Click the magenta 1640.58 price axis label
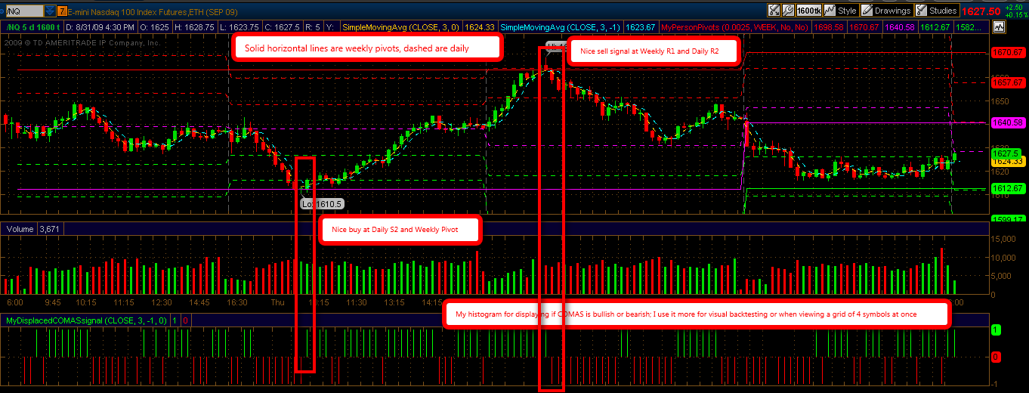This screenshot has width=1029, height=393. (x=1006, y=122)
